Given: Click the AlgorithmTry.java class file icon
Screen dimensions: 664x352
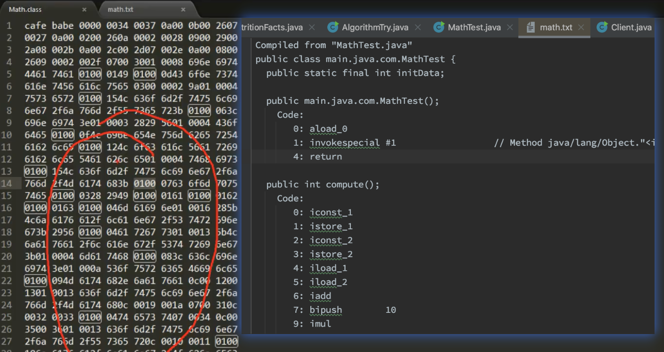Looking at the screenshot, I should pyautogui.click(x=333, y=27).
